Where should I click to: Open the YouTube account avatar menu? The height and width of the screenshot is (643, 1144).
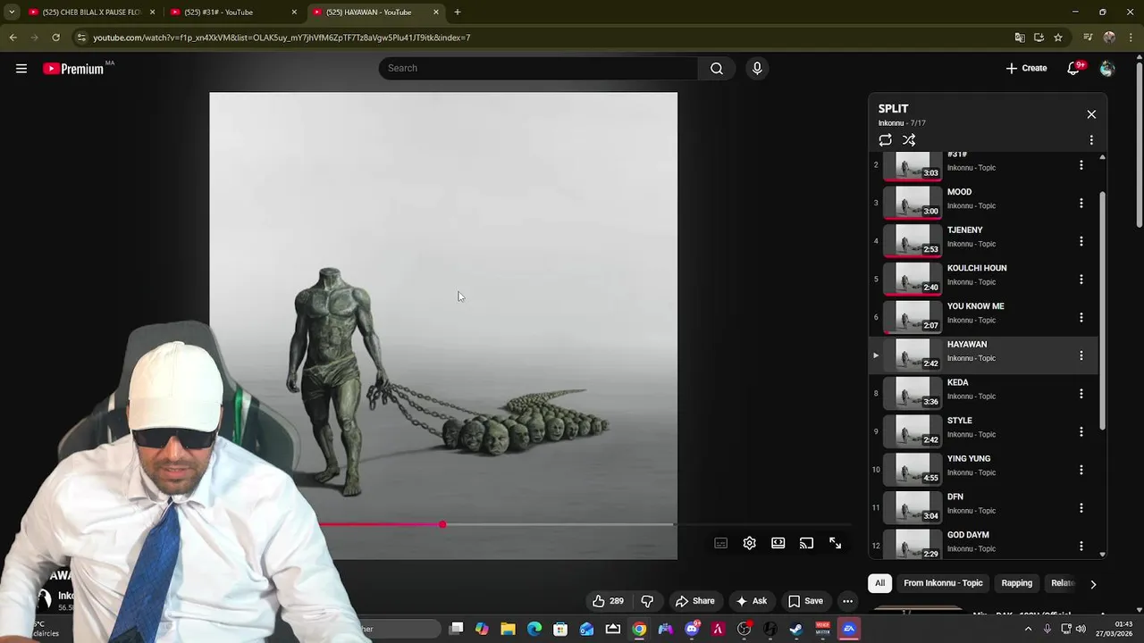1107,69
